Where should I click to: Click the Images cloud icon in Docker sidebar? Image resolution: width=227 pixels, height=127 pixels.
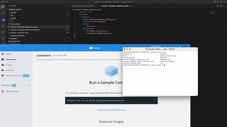(3, 65)
